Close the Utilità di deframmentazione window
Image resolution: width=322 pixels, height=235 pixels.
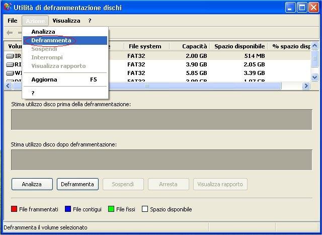click(314, 8)
